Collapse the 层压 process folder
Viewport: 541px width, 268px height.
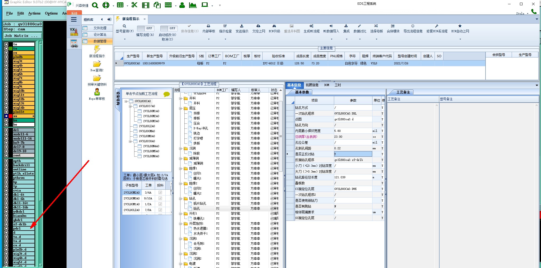(x=181, y=108)
